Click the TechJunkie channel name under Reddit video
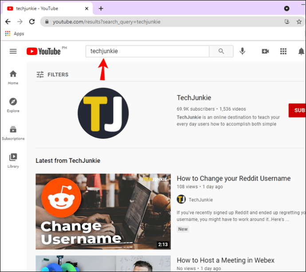This screenshot has width=306, height=272. click(200, 200)
